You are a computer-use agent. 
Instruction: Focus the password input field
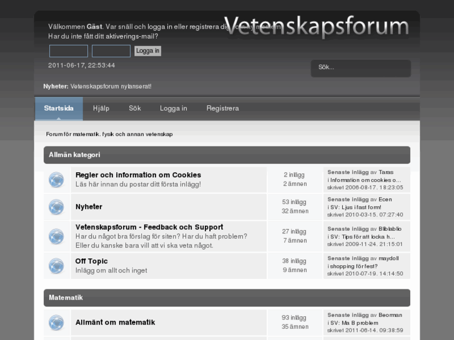pos(111,51)
